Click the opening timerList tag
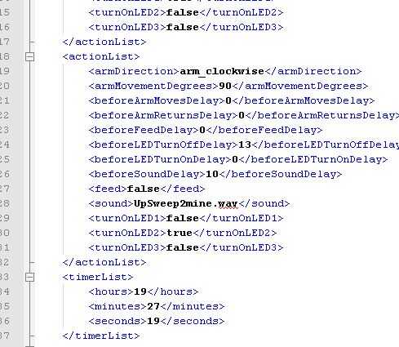The width and height of the screenshot is (399, 347). [98, 277]
